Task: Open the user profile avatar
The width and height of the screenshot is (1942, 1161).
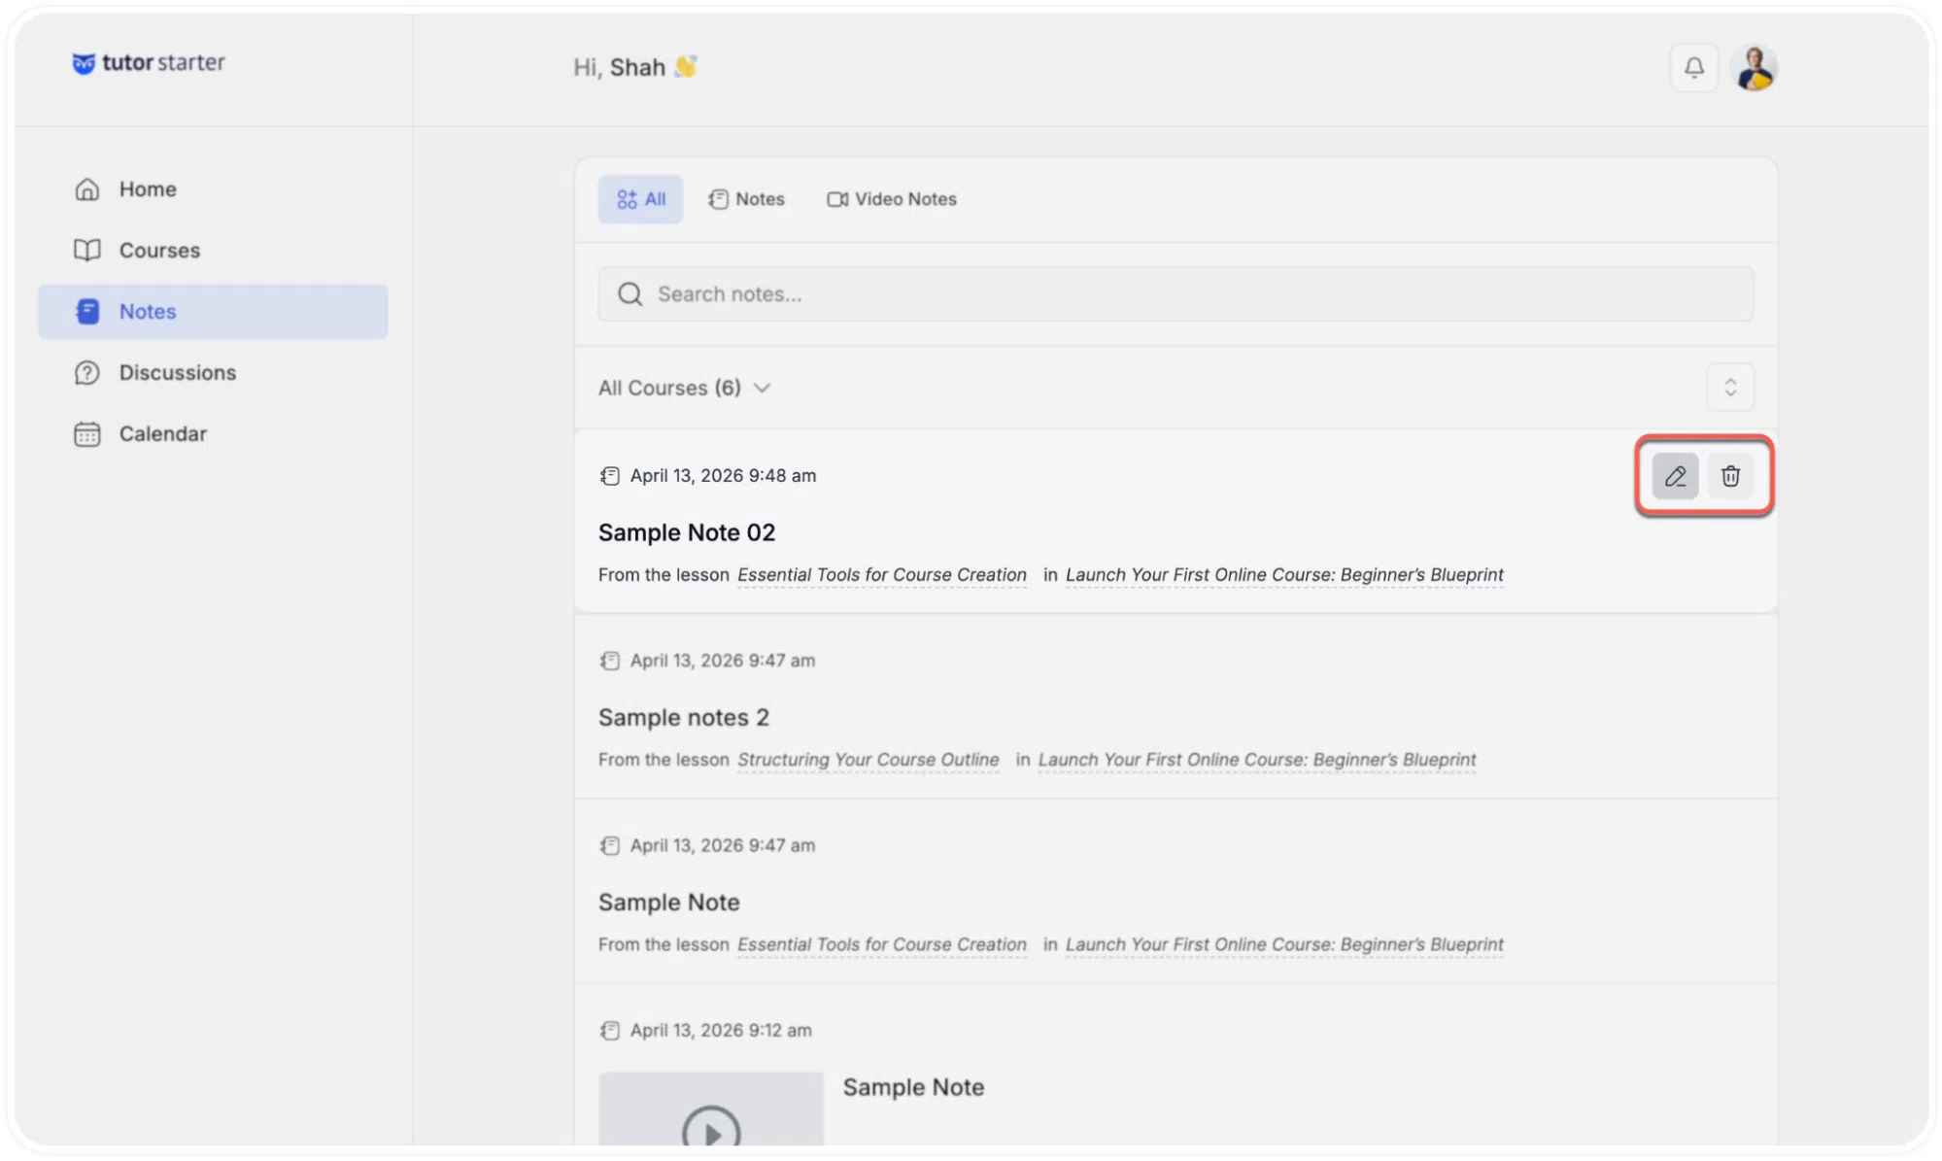Action: coord(1754,68)
